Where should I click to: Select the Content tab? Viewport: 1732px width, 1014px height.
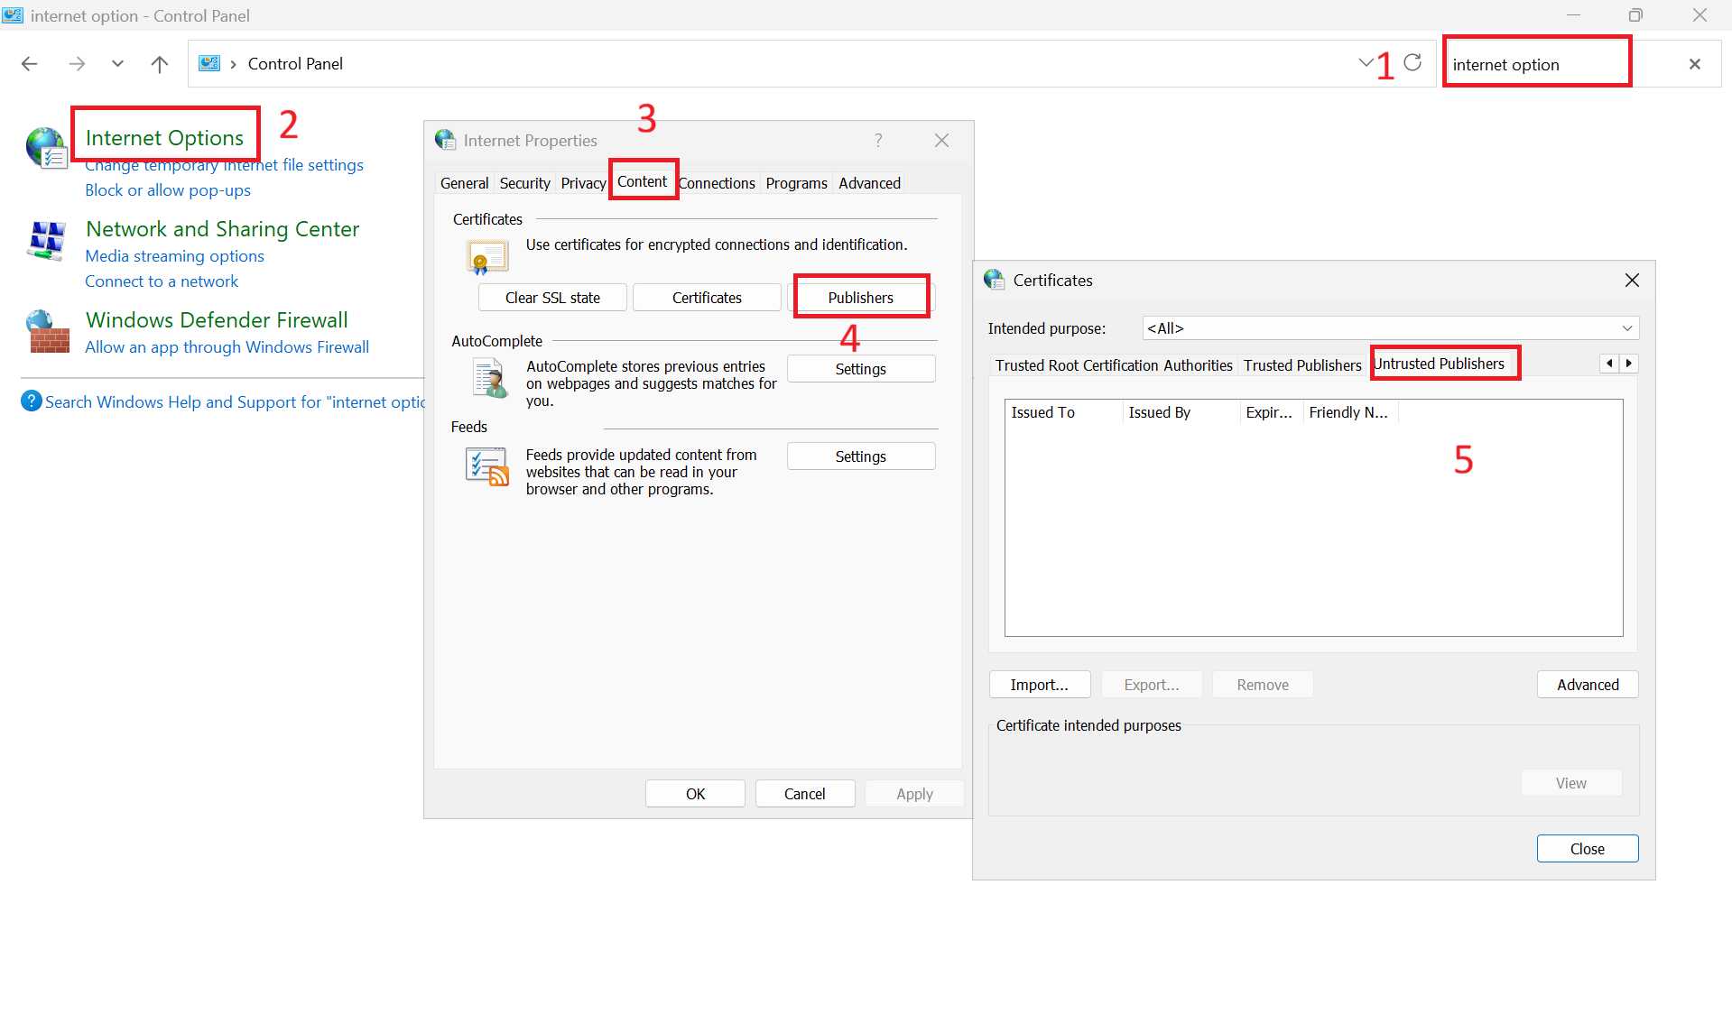[642, 181]
